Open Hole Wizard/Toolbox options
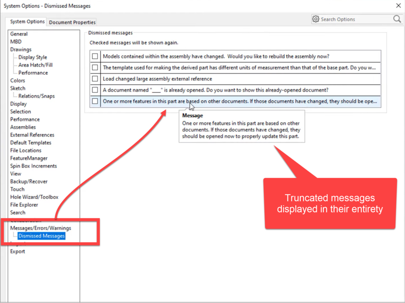The height and width of the screenshot is (303, 405). (x=34, y=197)
